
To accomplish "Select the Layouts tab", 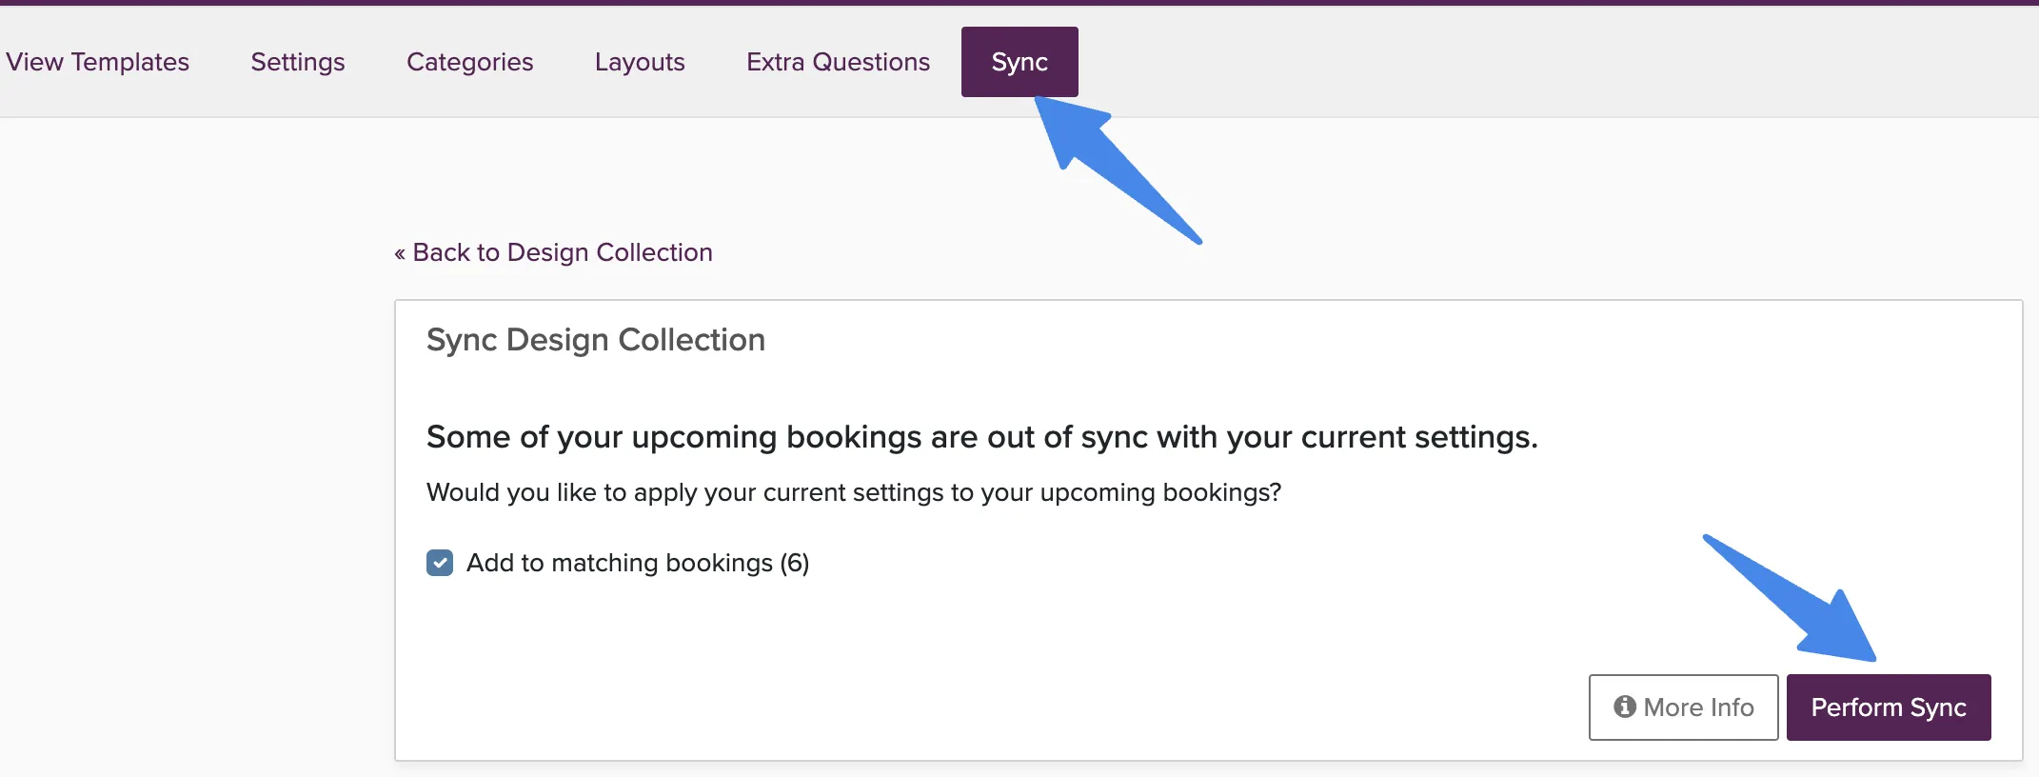I will click(640, 62).
